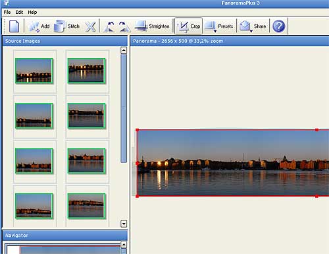Click the Source Images scrollbar thumb
The image size is (329, 254).
pyautogui.click(x=124, y=108)
